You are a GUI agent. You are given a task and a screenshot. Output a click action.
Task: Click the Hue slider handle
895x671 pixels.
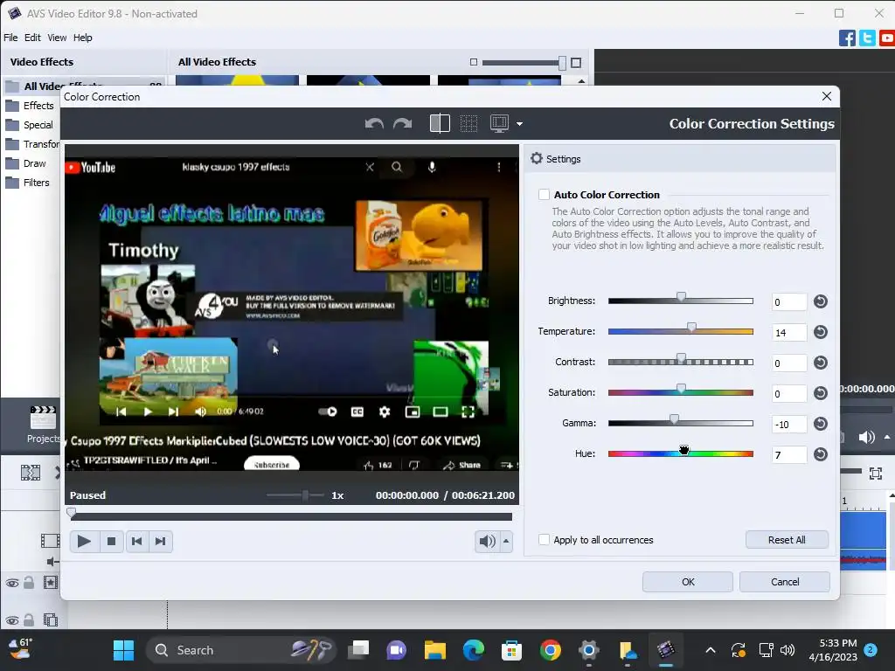pyautogui.click(x=683, y=450)
